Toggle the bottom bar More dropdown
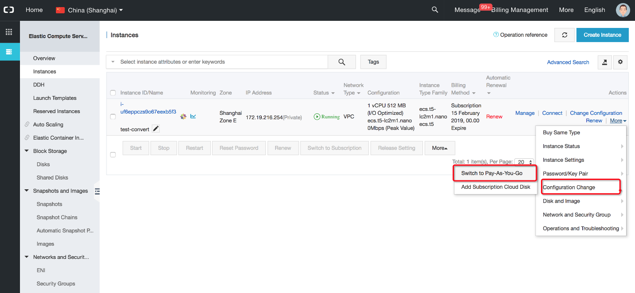Viewport: 635px width, 293px height. [x=440, y=148]
